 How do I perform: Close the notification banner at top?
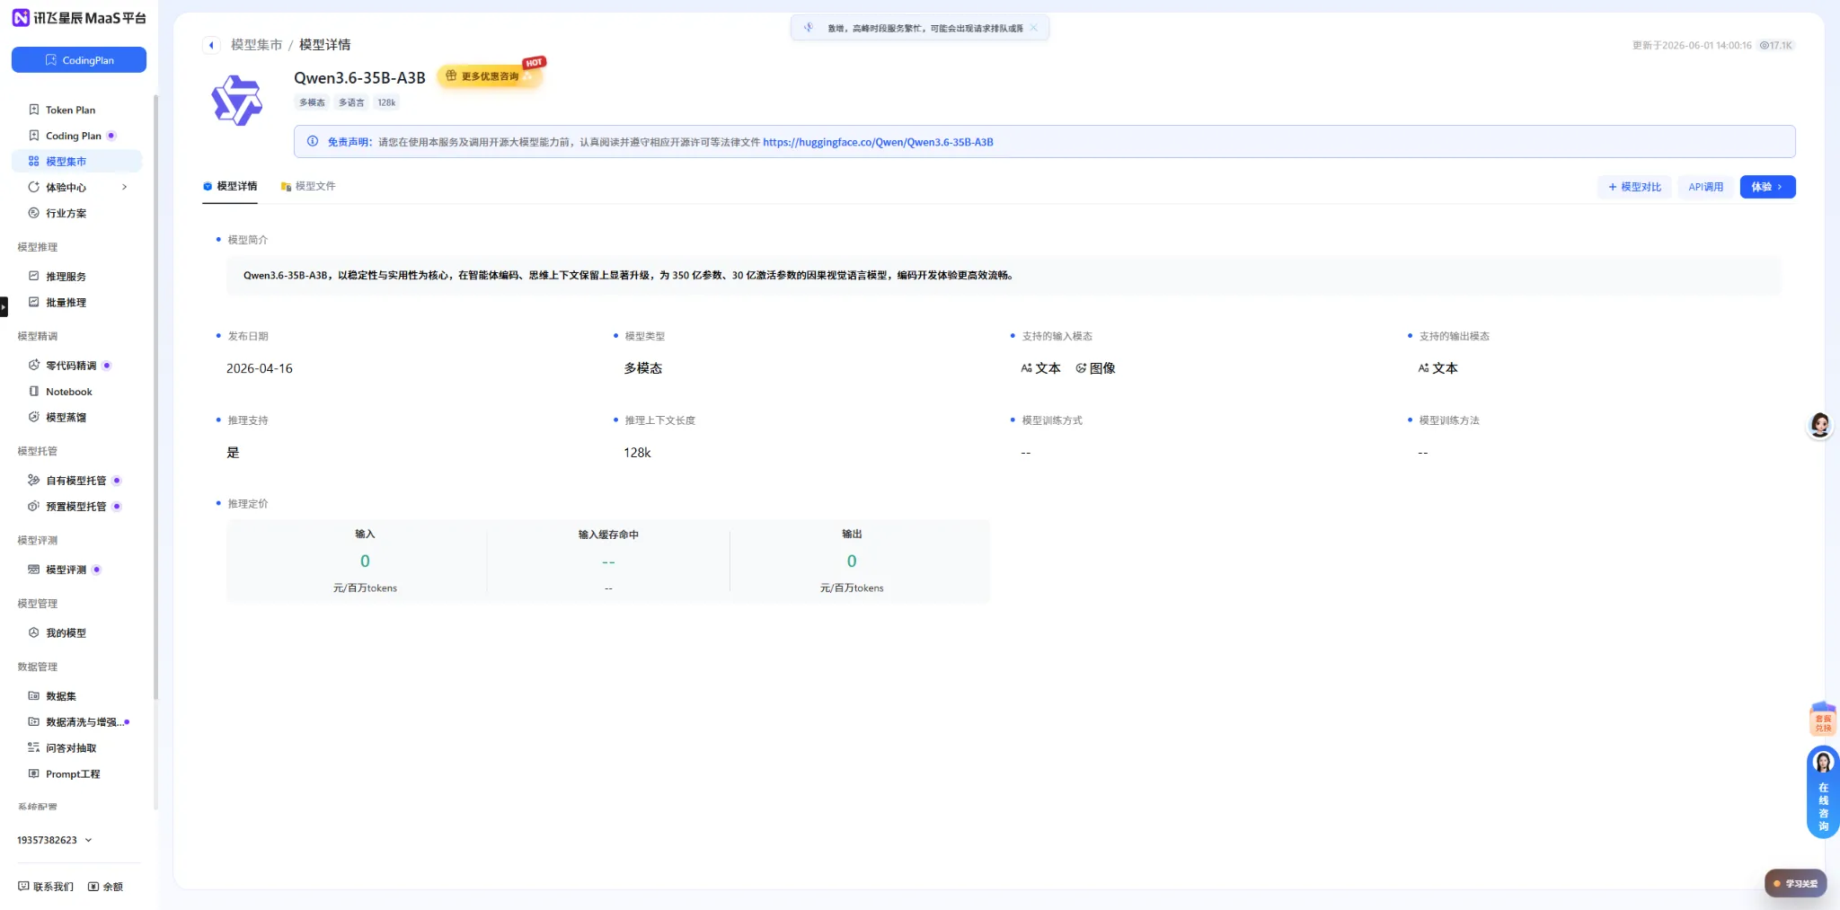(x=1034, y=28)
